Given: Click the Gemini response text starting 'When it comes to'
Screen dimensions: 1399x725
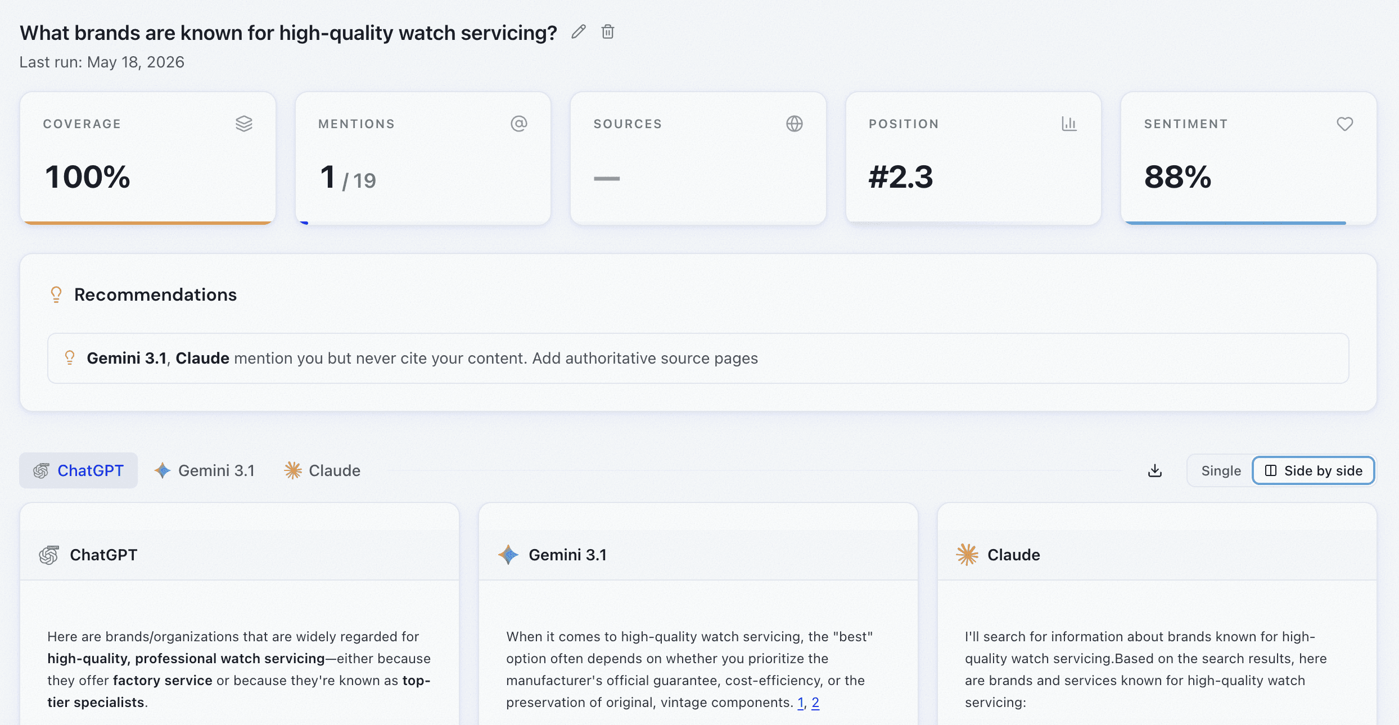Looking at the screenshot, I should coord(689,669).
